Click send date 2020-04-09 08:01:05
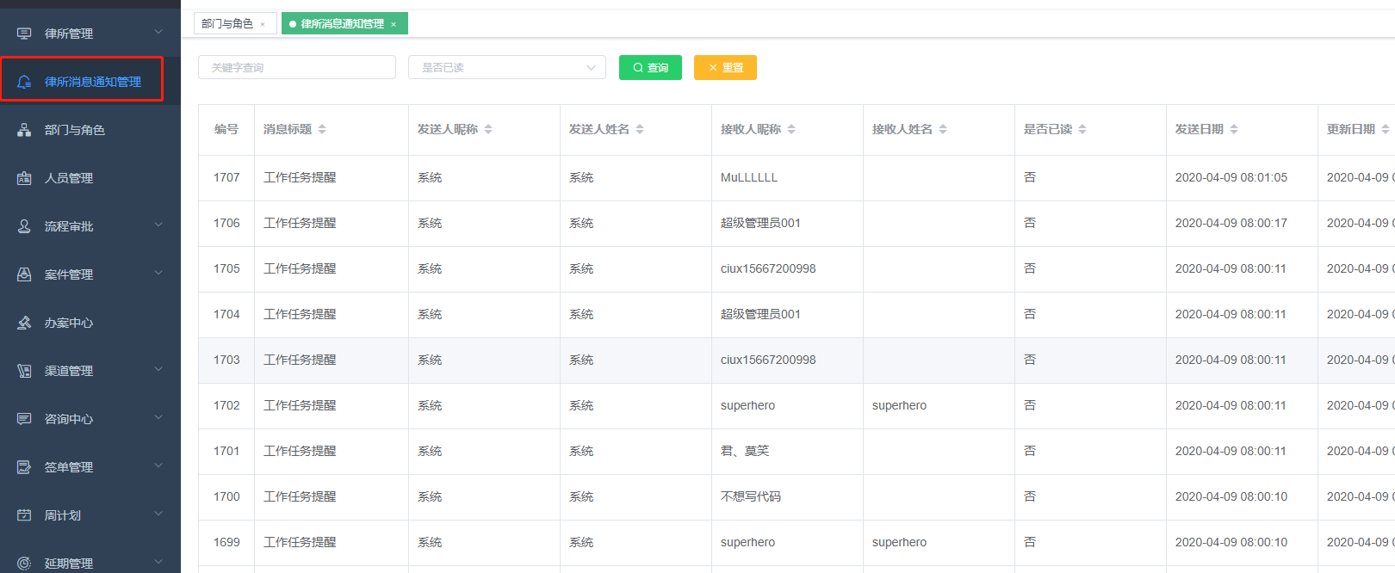Image resolution: width=1395 pixels, height=573 pixels. 1231,177
